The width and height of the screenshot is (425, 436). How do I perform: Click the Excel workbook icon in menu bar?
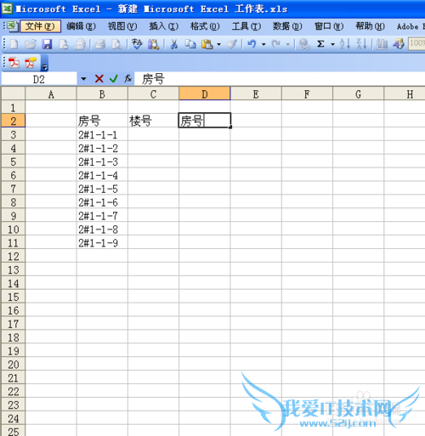pos(12,26)
